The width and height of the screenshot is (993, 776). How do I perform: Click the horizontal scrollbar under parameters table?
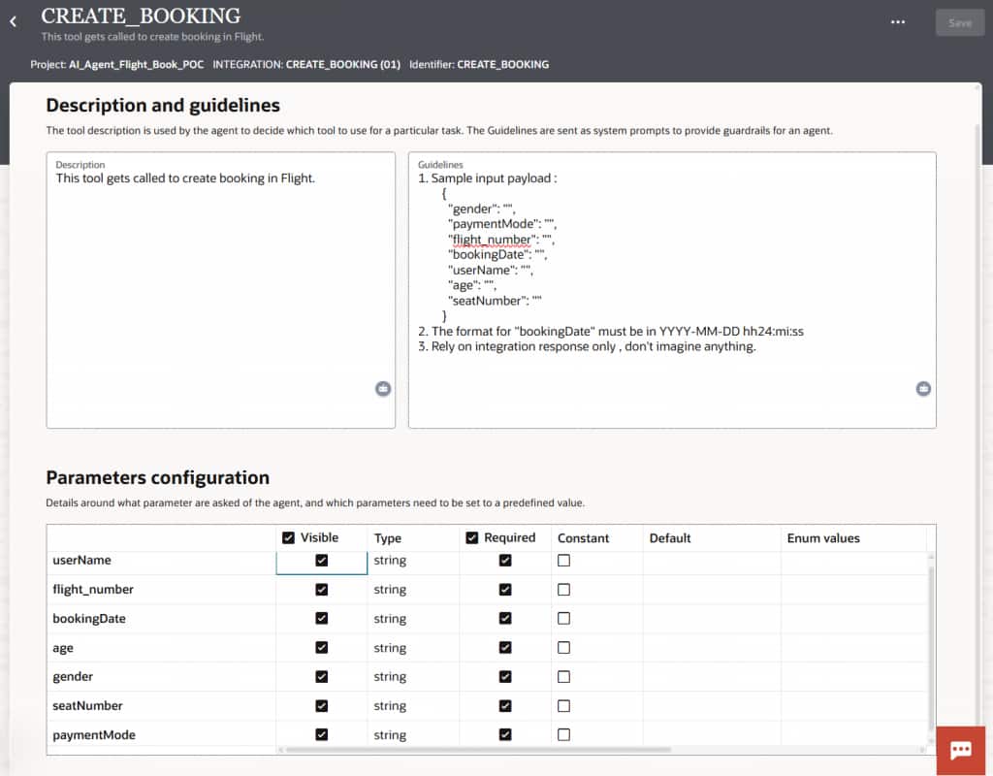pos(477,750)
